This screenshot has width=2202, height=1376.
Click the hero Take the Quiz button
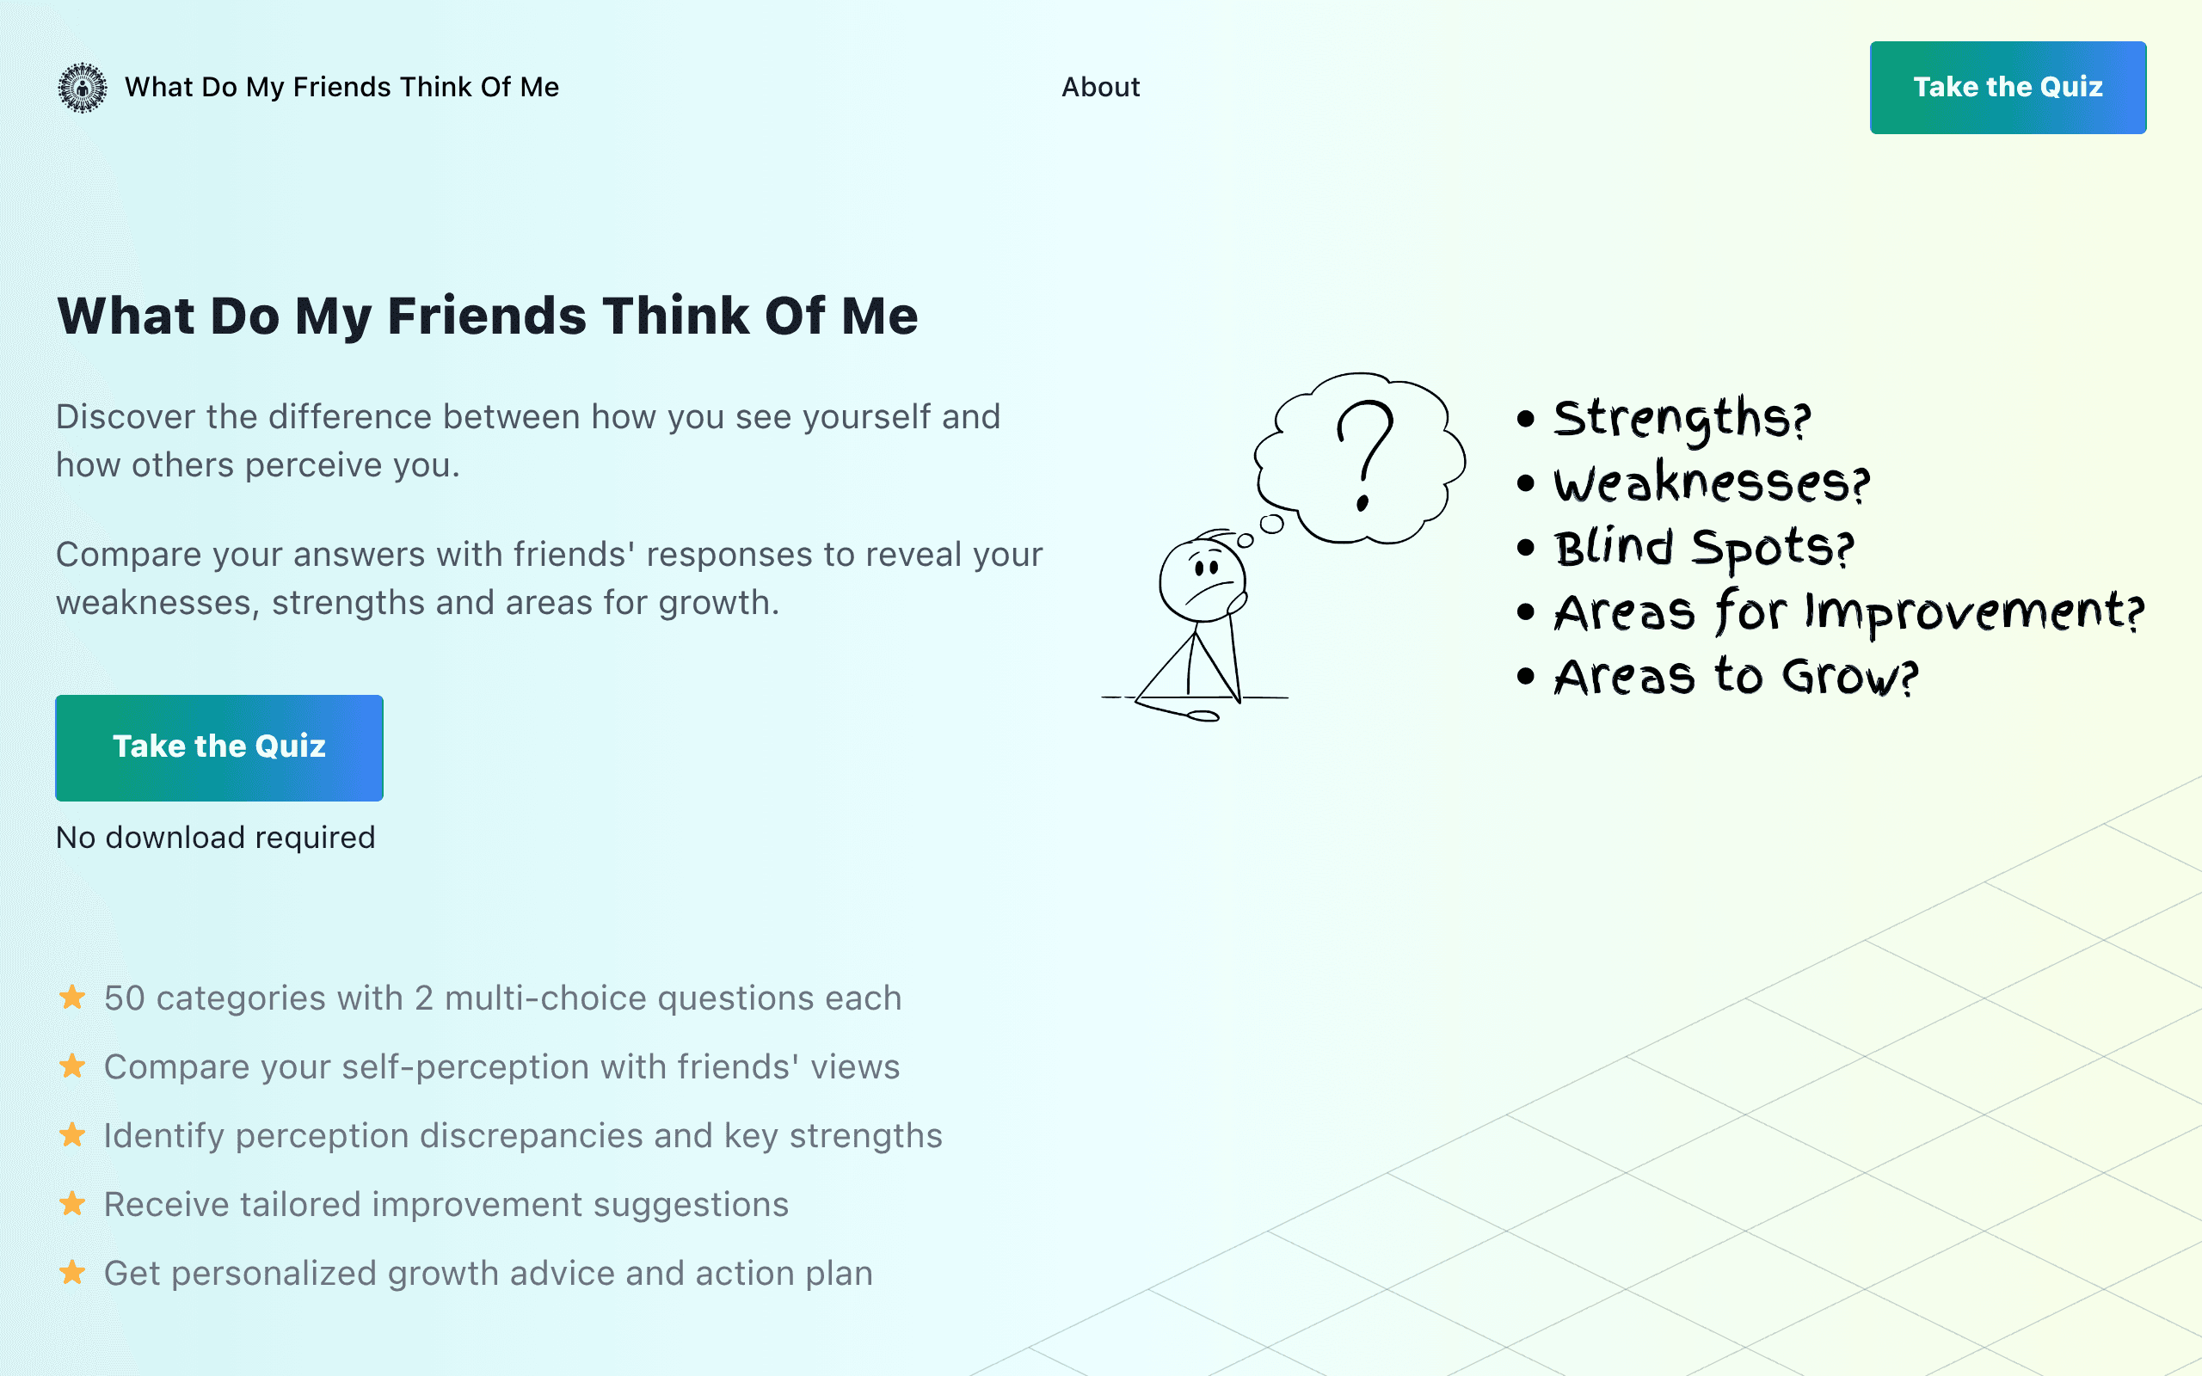point(219,747)
